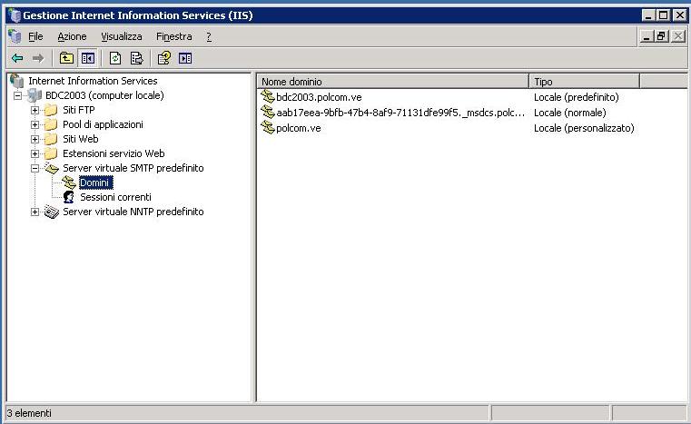
Task: Click the Up one level toolbar icon
Action: [x=66, y=58]
